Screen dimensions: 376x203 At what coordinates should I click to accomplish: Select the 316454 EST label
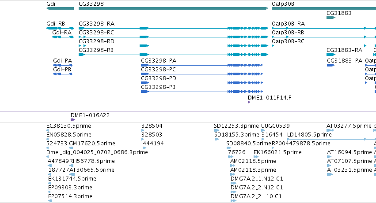(272, 135)
